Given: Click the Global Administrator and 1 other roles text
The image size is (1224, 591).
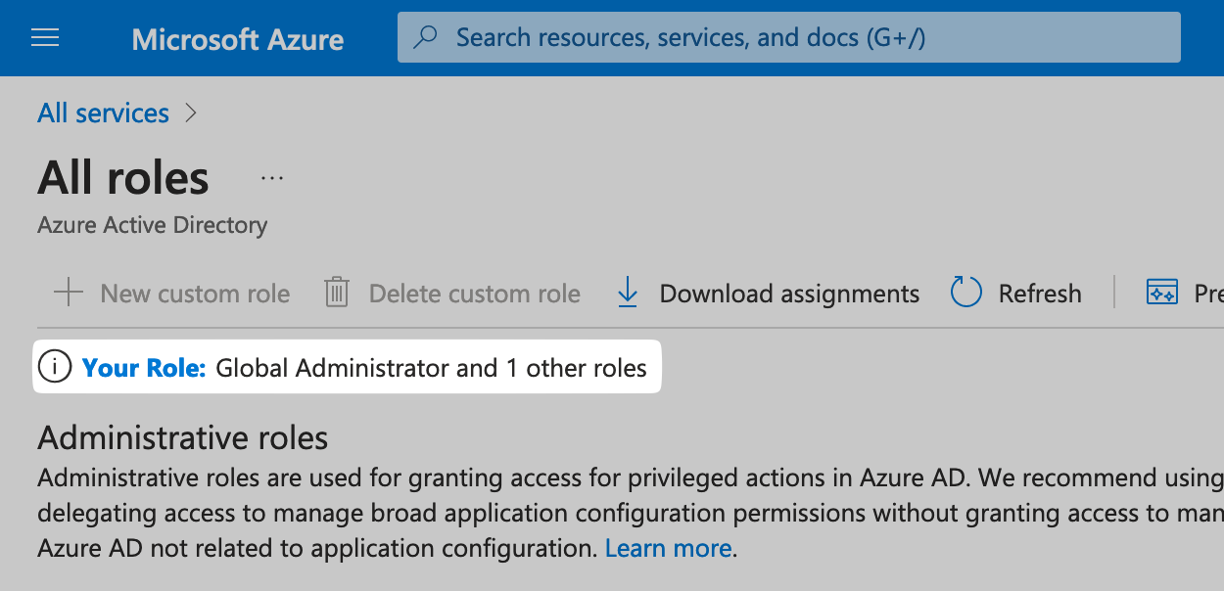Looking at the screenshot, I should (431, 368).
